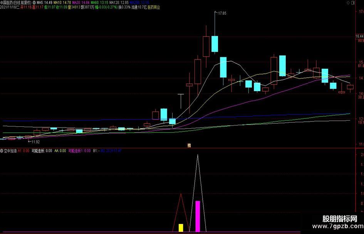The width and height of the screenshot is (364, 234).
Task: Select the yellow signal bar in indicator panel
Action: [181, 228]
